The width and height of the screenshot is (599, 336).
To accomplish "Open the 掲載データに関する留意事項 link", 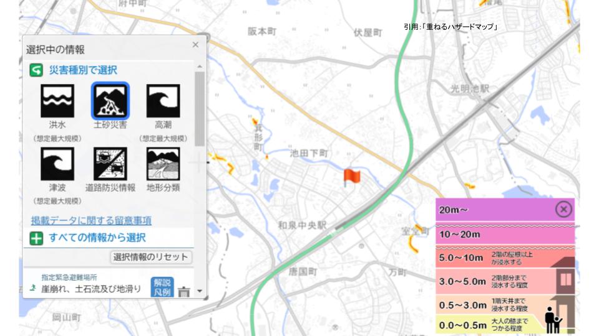I will [91, 220].
